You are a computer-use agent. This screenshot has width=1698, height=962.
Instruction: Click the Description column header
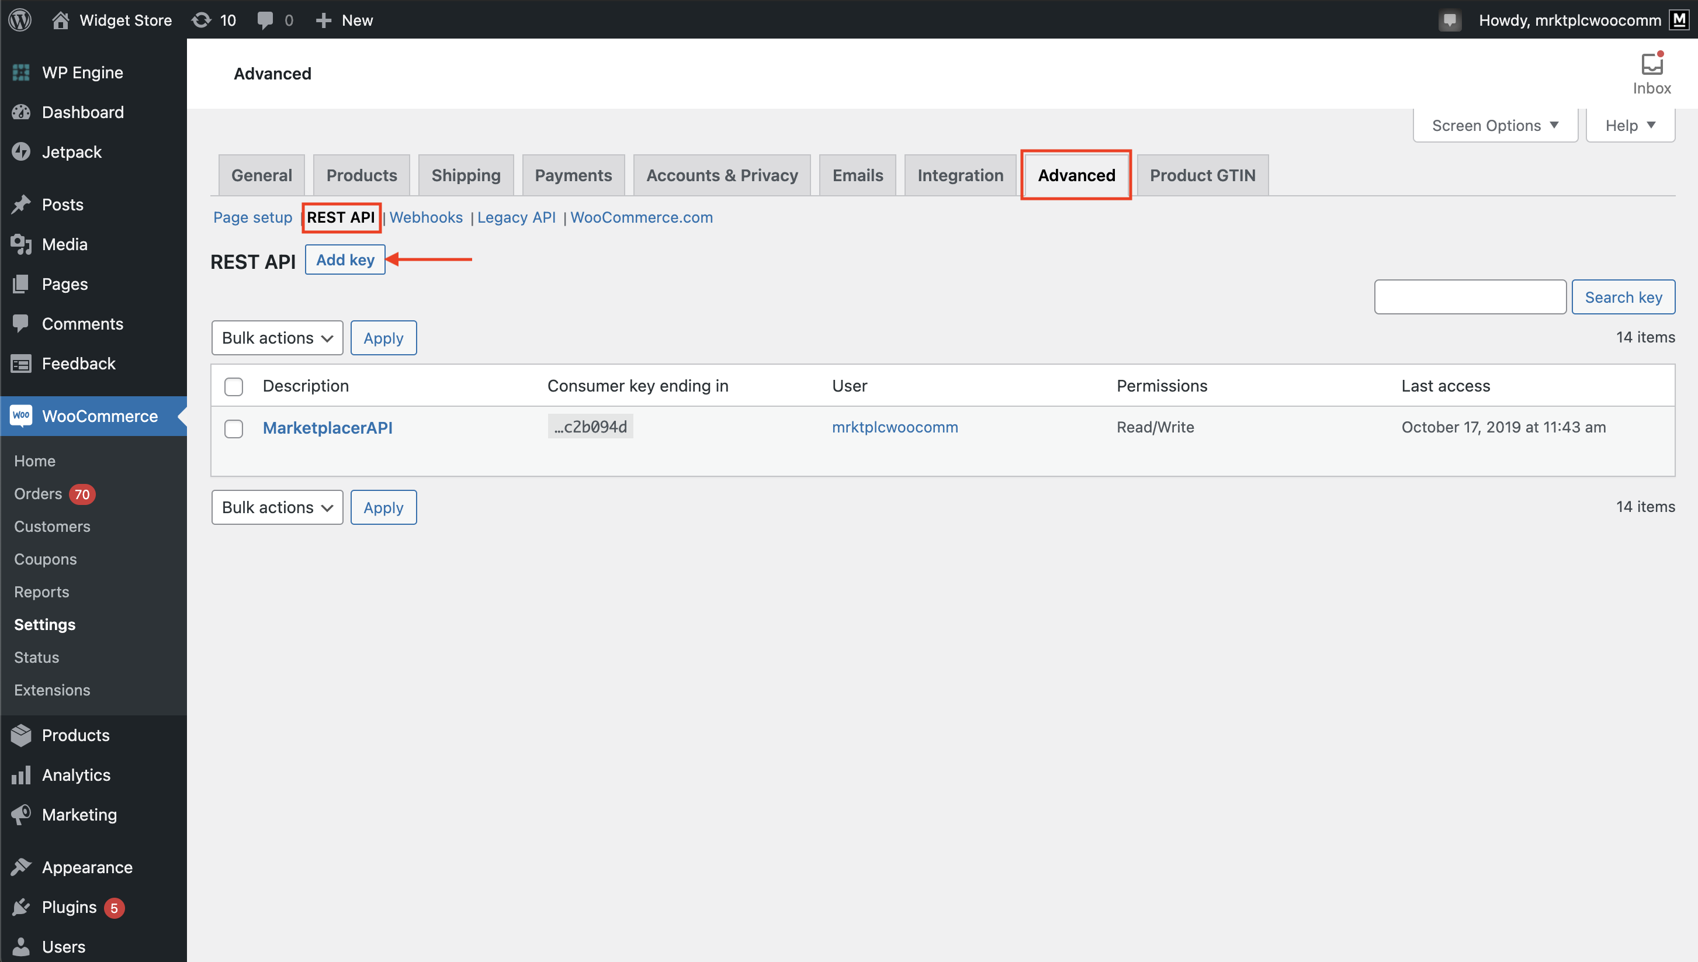[x=306, y=386]
